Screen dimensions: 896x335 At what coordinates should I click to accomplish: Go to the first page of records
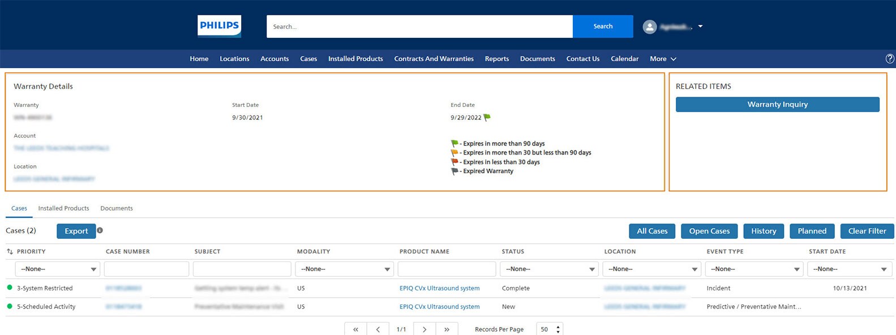[355, 329]
